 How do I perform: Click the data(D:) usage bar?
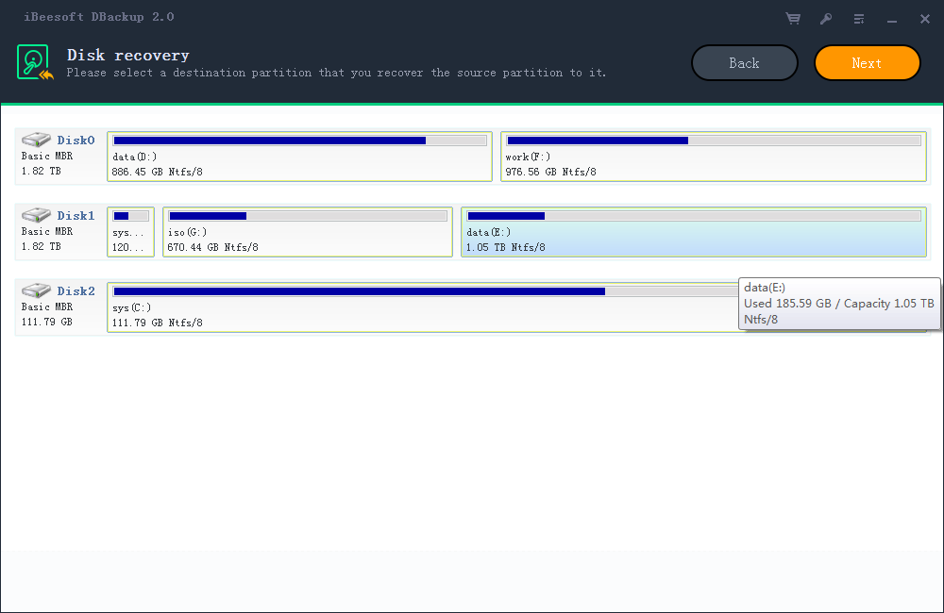(x=300, y=141)
